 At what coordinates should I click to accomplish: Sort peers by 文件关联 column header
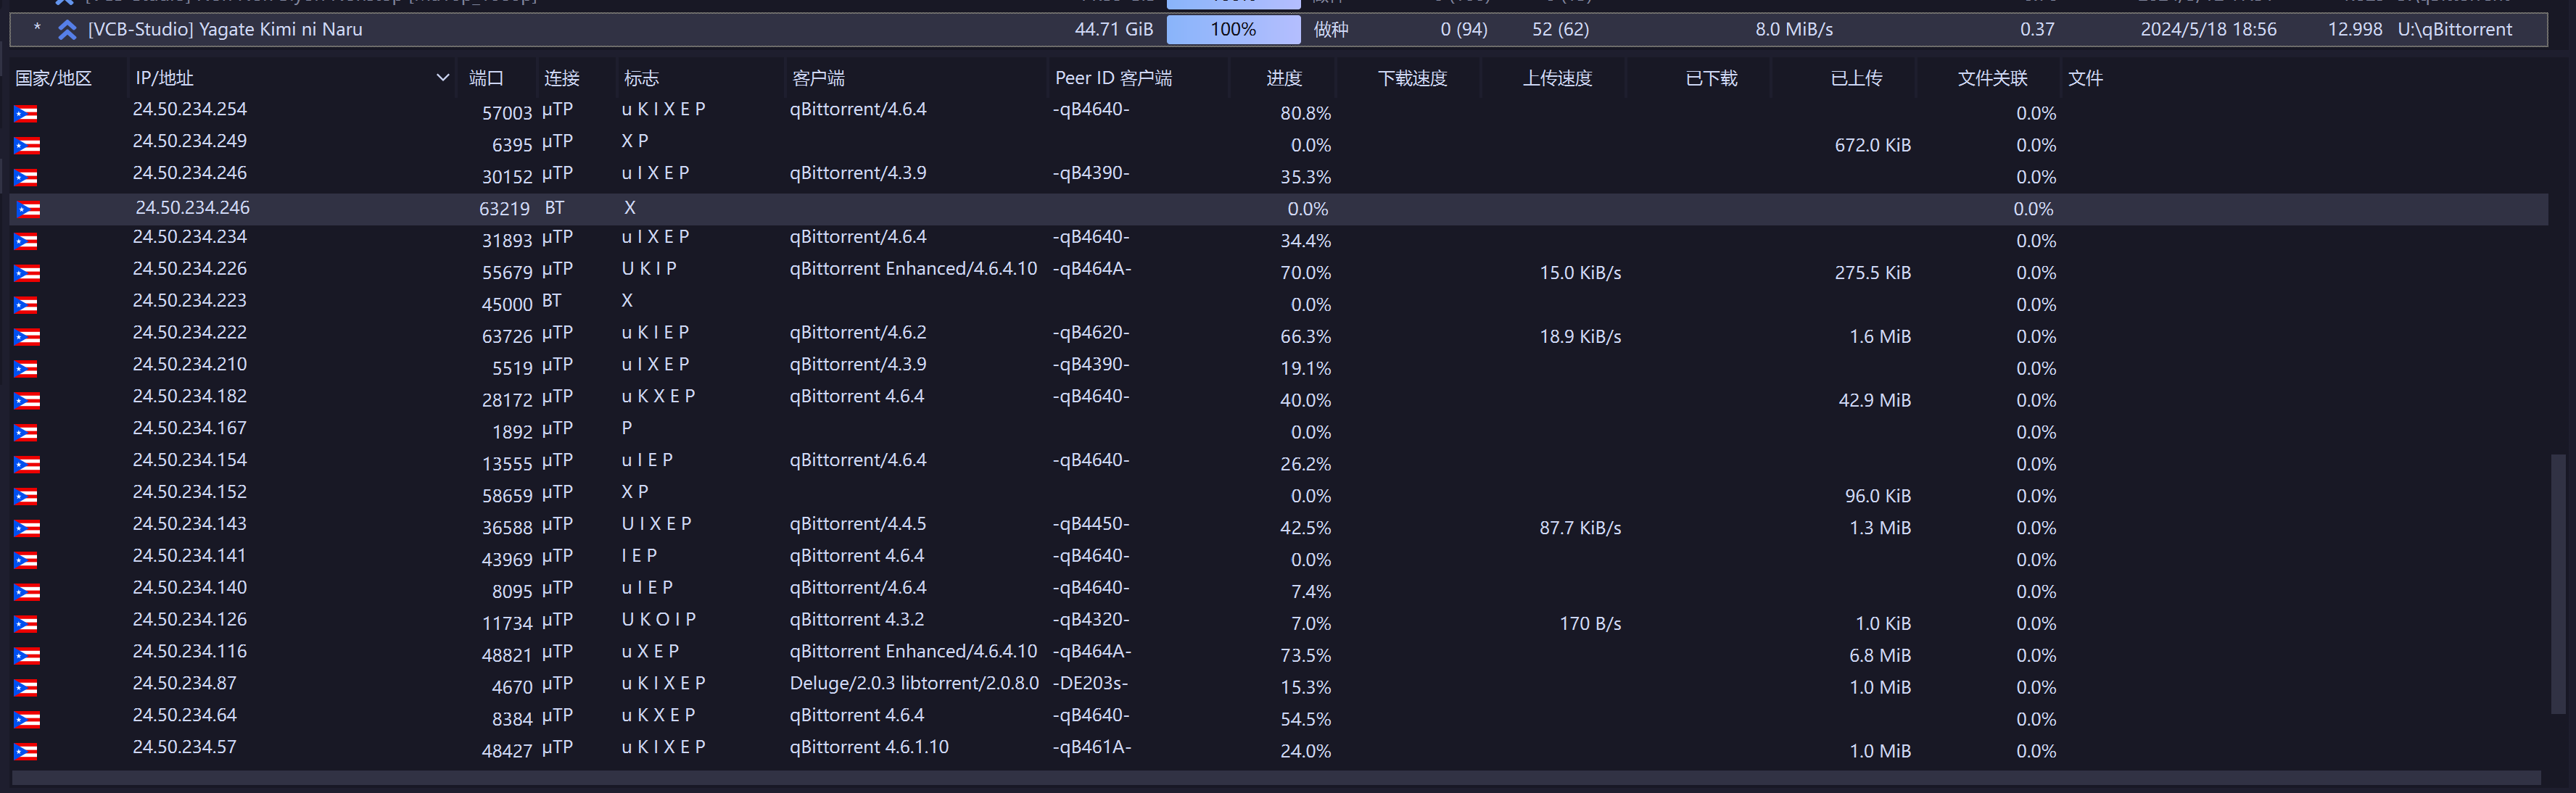(1992, 78)
